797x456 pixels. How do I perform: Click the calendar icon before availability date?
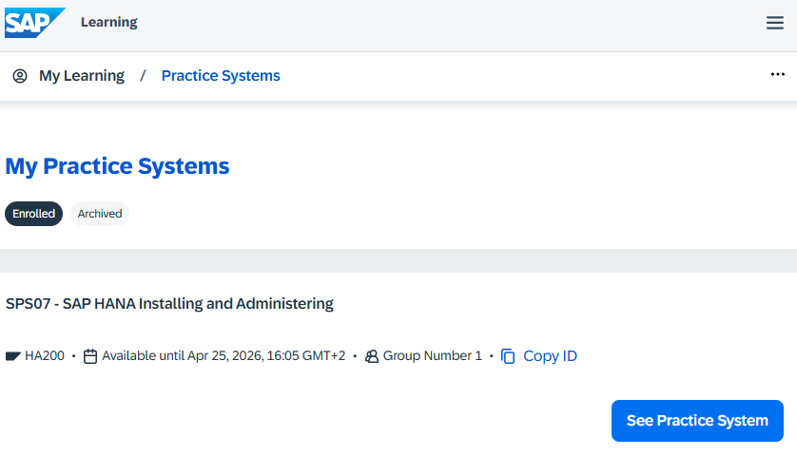(x=90, y=356)
